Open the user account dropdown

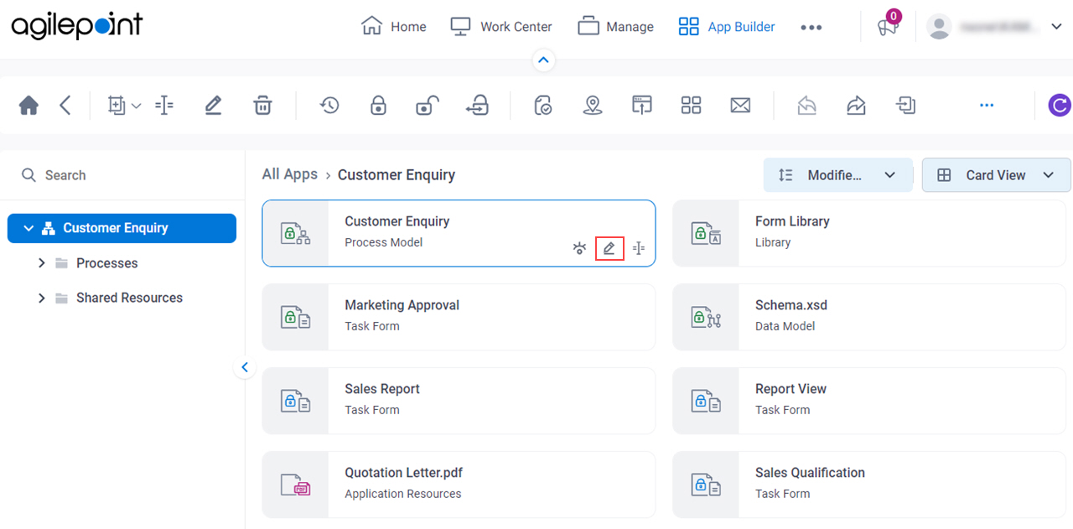[x=1055, y=27]
